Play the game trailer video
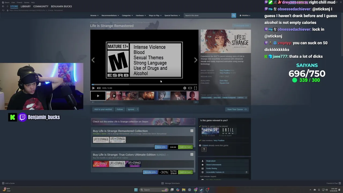This screenshot has width=343, height=193. click(93, 88)
